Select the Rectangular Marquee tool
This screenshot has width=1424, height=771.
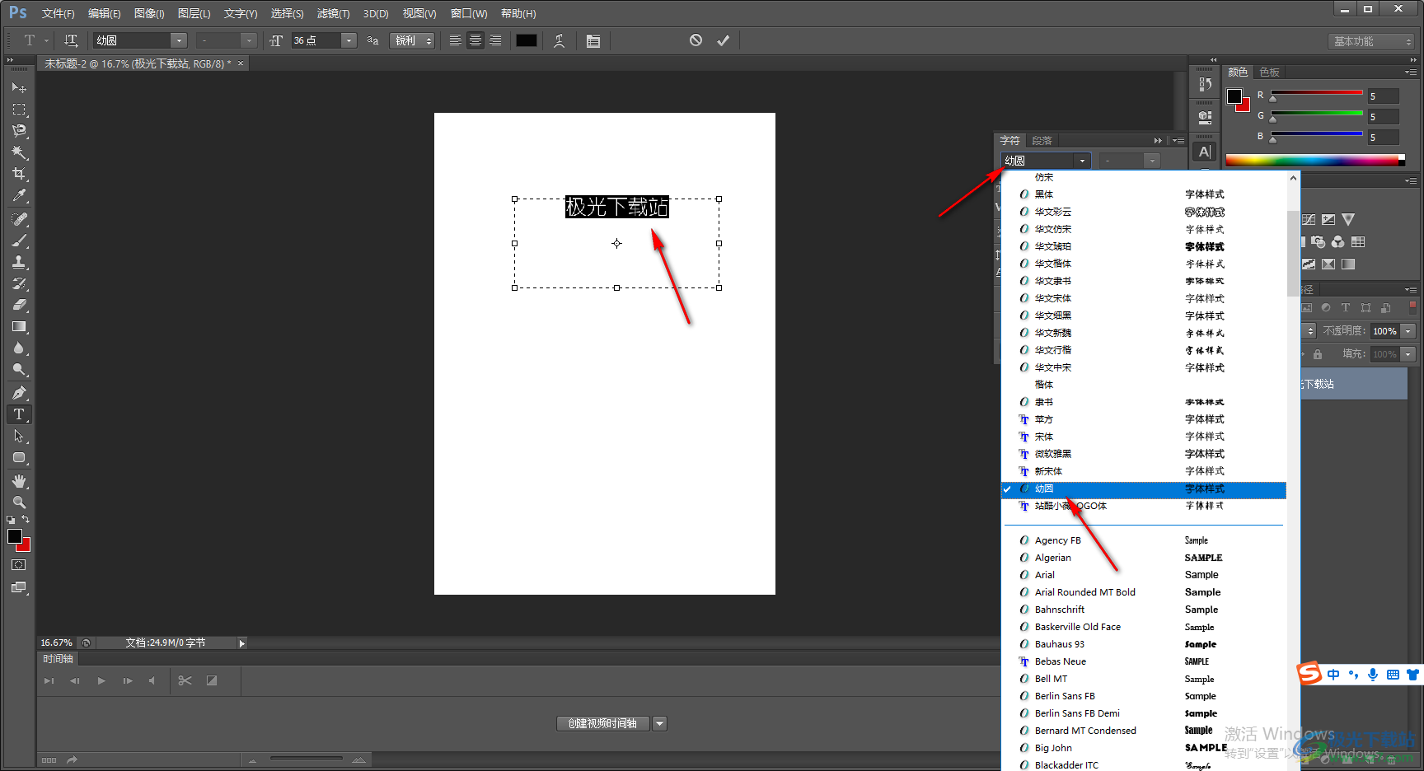[x=19, y=109]
